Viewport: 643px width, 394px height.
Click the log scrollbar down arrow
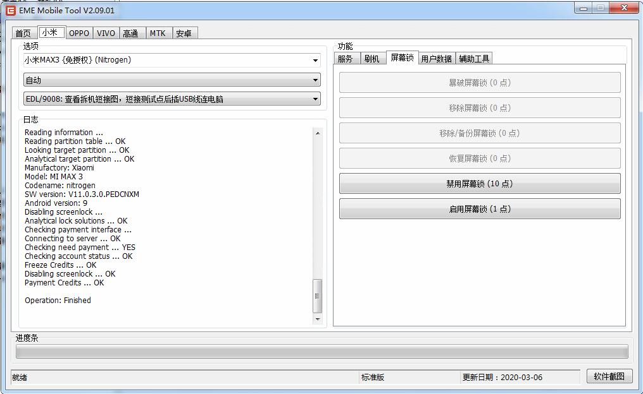[318, 319]
